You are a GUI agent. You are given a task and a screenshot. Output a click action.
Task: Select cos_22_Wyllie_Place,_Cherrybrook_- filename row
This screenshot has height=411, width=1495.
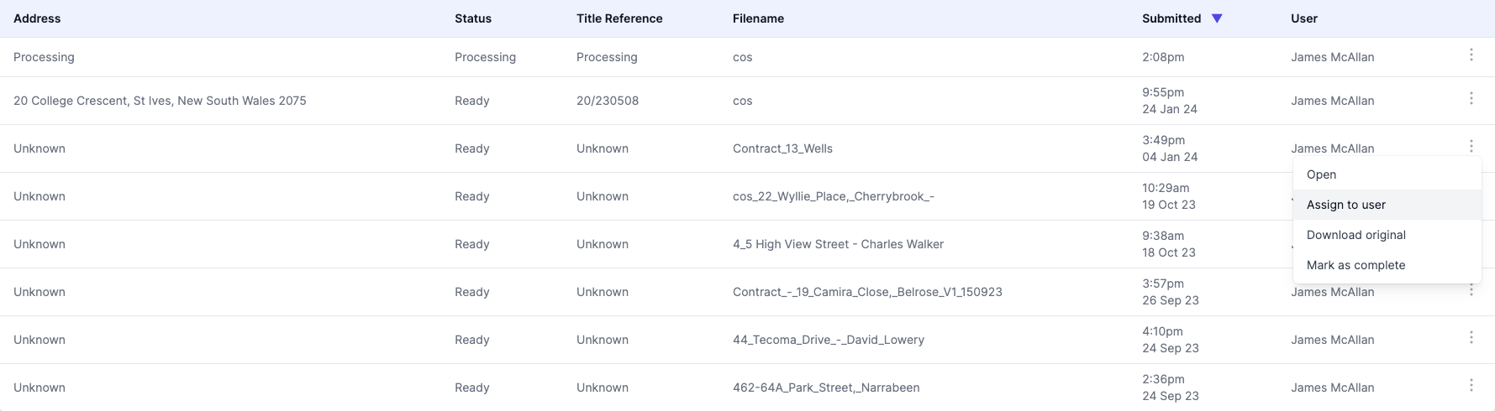pyautogui.click(x=833, y=196)
